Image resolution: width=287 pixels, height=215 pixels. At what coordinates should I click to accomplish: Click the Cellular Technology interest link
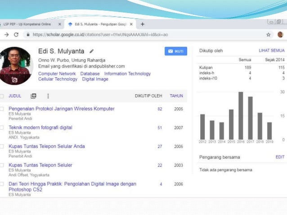tap(58, 79)
